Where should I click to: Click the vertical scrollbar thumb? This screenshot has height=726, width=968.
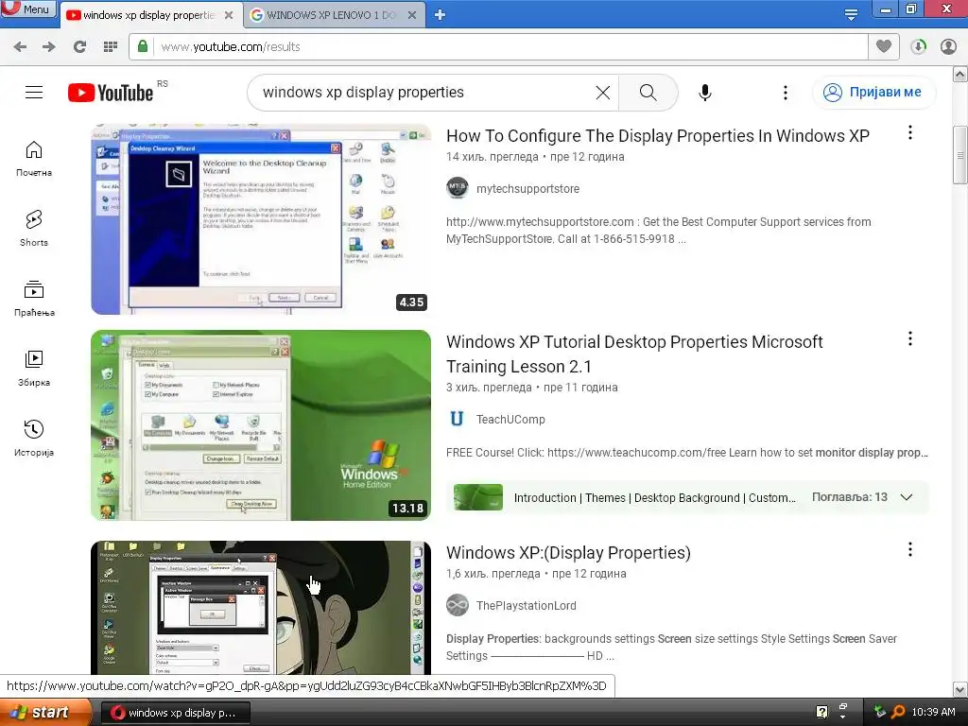tap(960, 155)
